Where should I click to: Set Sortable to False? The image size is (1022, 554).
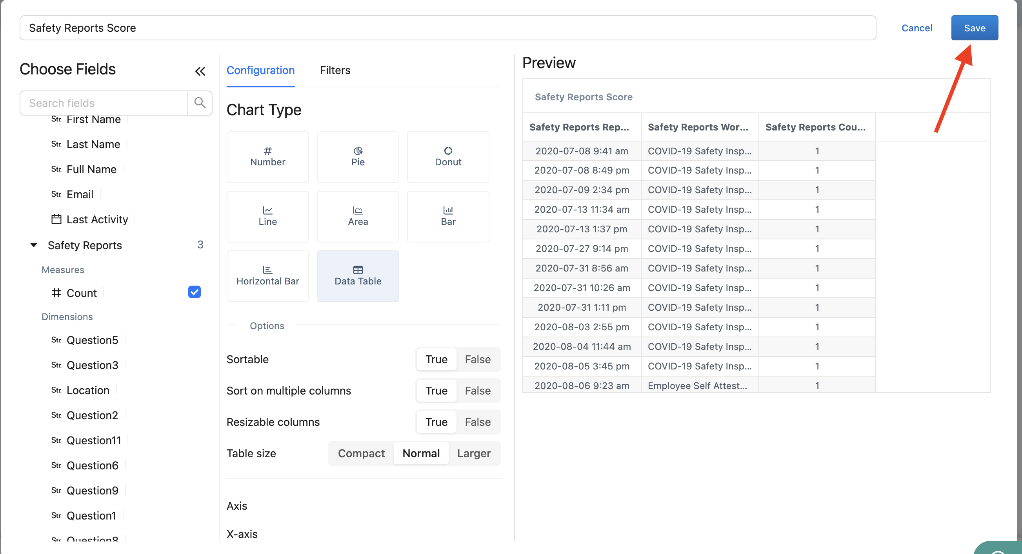(477, 359)
